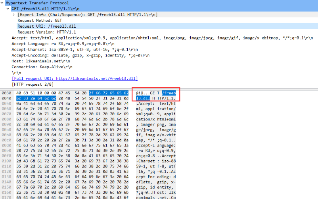Click ASCII text '.Accept:' in bytes pane

click(x=145, y=103)
